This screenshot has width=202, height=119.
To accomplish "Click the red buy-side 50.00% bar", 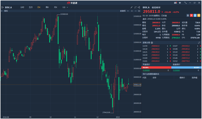I will coord(156,68).
